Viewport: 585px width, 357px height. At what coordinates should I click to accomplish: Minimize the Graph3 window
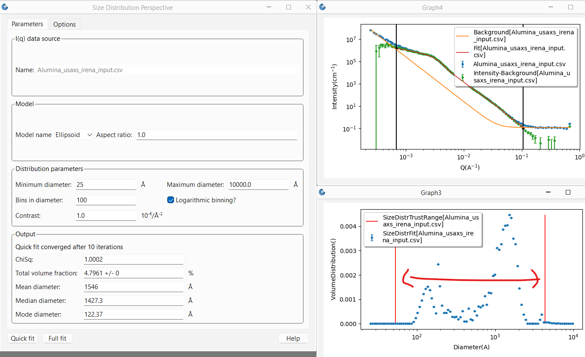pos(548,192)
